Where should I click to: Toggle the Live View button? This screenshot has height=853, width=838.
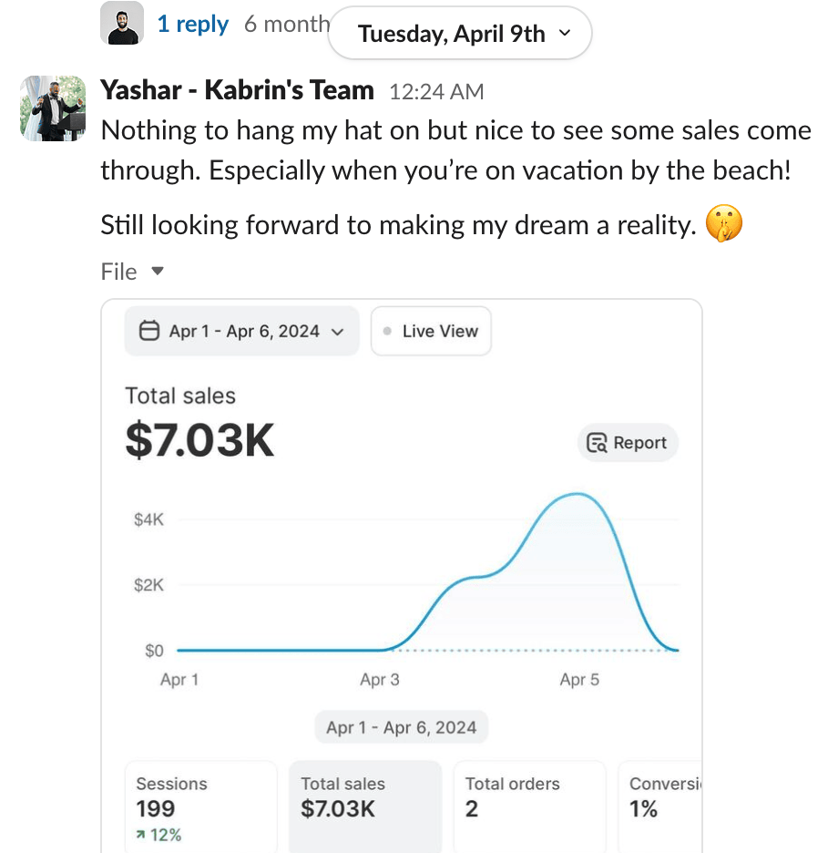[x=431, y=332]
